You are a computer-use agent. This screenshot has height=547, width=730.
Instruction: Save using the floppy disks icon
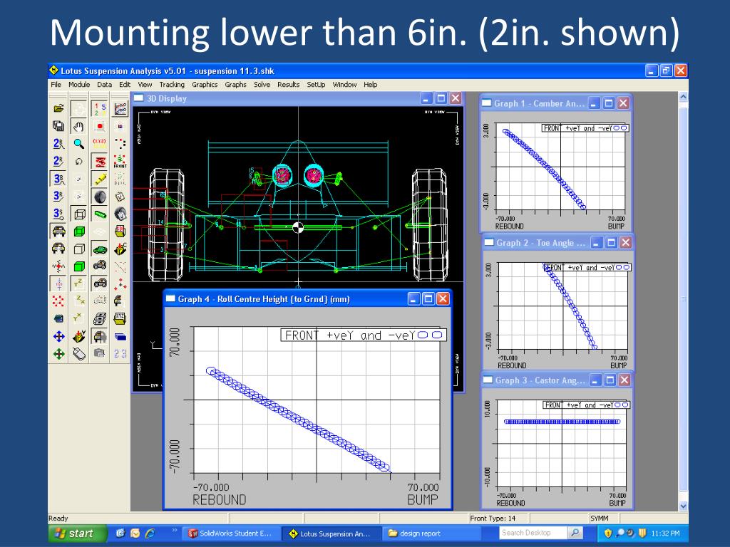[x=58, y=126]
